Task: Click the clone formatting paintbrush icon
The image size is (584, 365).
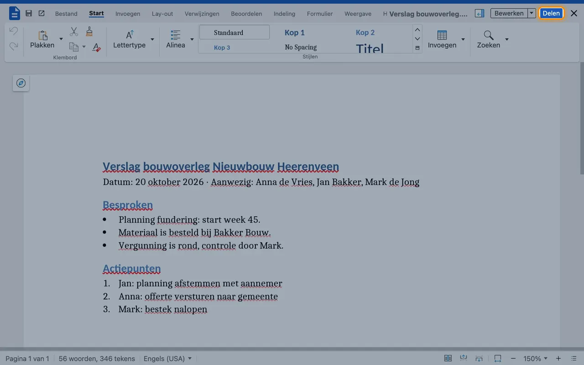Action: pyautogui.click(x=89, y=31)
